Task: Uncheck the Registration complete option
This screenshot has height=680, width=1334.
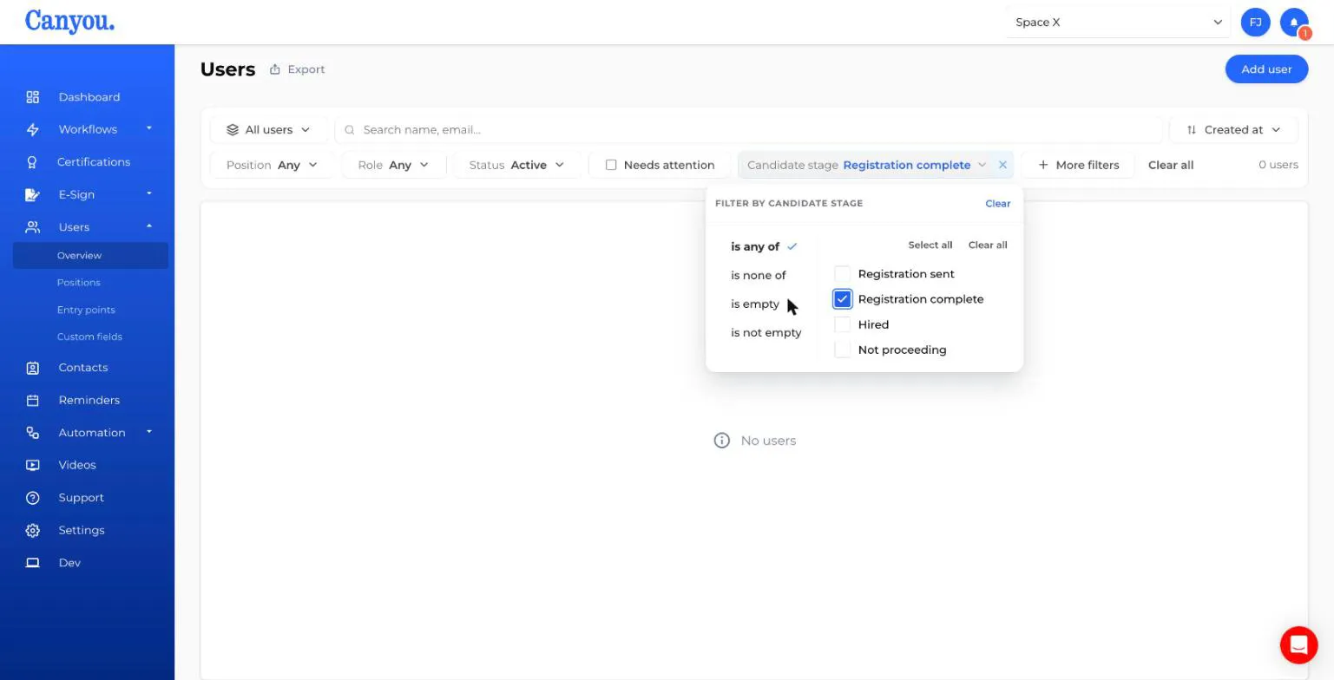Action: pyautogui.click(x=842, y=299)
